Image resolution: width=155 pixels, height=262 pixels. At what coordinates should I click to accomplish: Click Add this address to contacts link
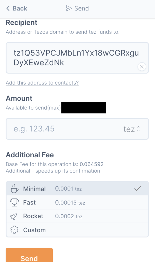coord(42,83)
